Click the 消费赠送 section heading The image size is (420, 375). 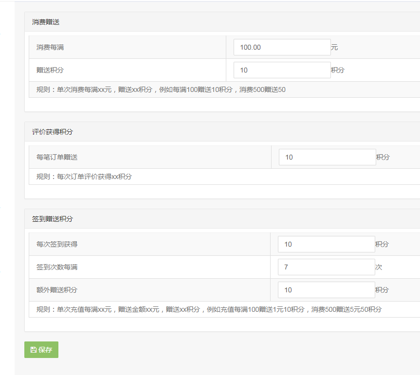coord(46,22)
